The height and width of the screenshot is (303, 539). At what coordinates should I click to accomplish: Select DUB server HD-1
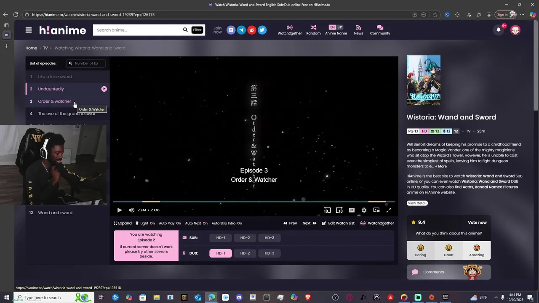tap(221, 253)
